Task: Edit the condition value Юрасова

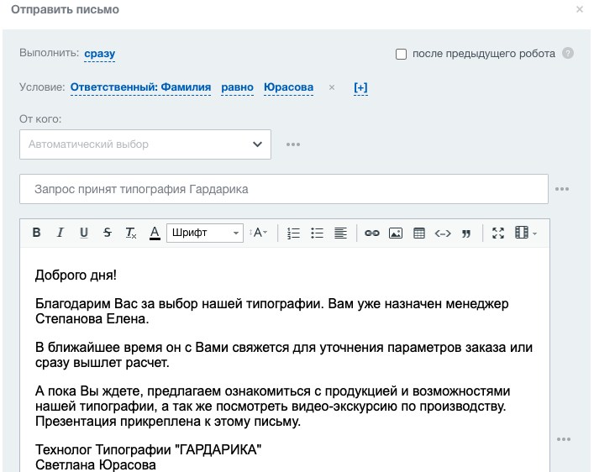Action: [289, 87]
